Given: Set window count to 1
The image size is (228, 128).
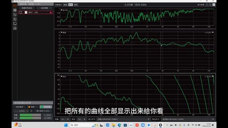Looking at the screenshot, I should [x=207, y=5].
